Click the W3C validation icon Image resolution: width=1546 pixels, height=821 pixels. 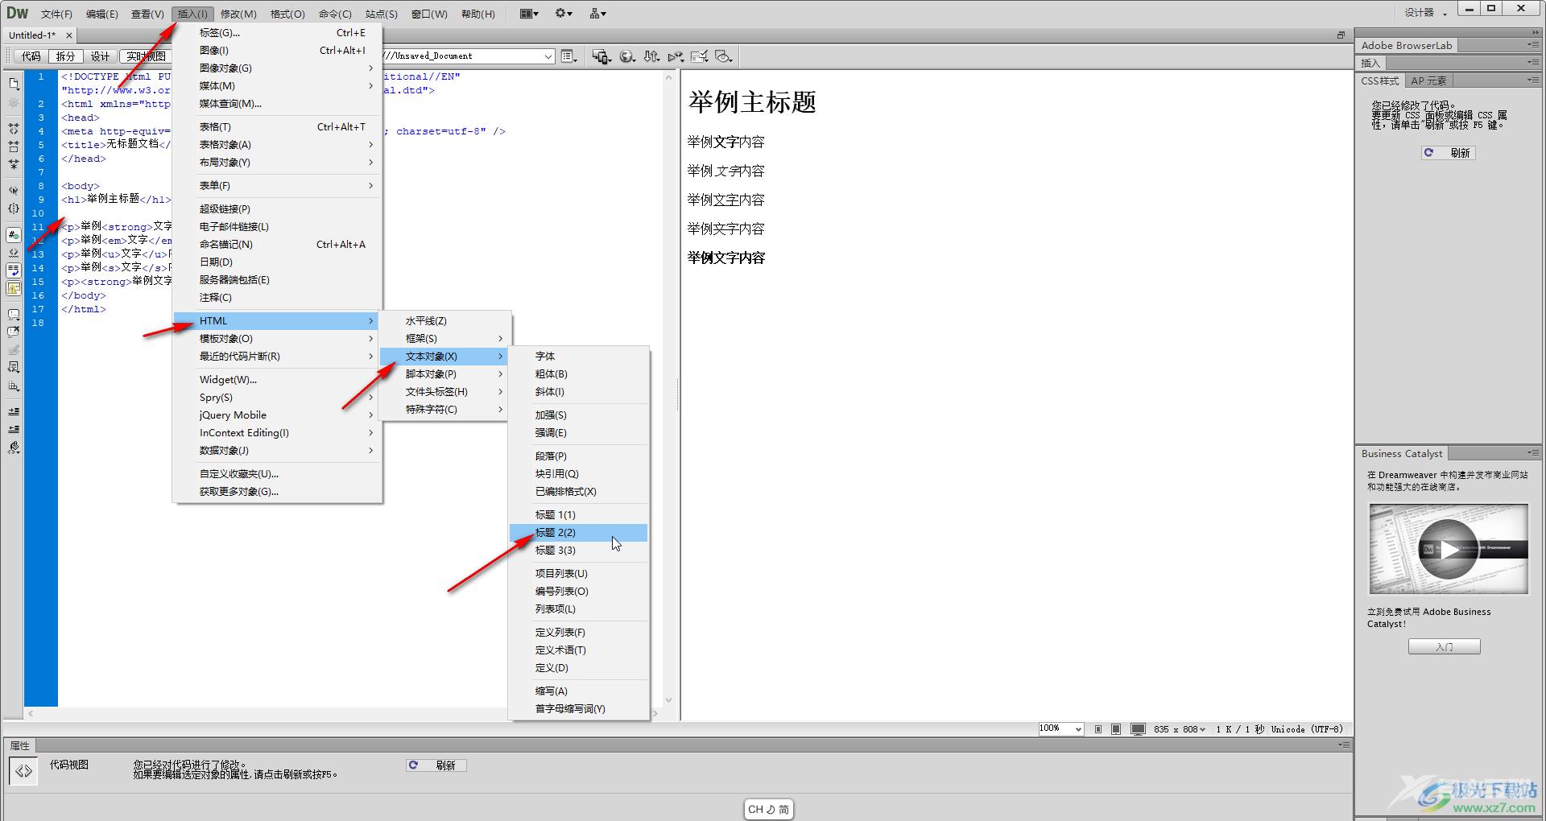[675, 56]
